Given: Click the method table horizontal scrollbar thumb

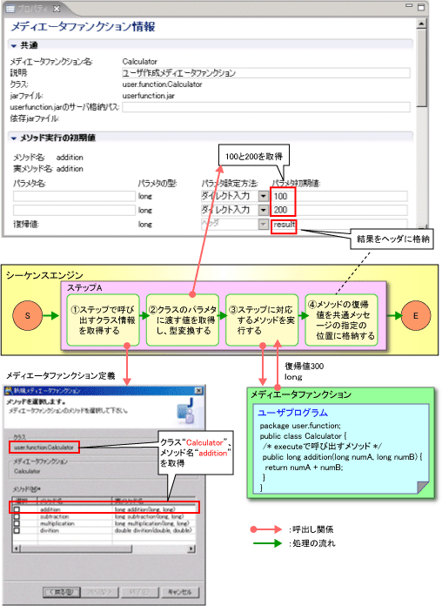Looking at the screenshot, I should (76, 549).
